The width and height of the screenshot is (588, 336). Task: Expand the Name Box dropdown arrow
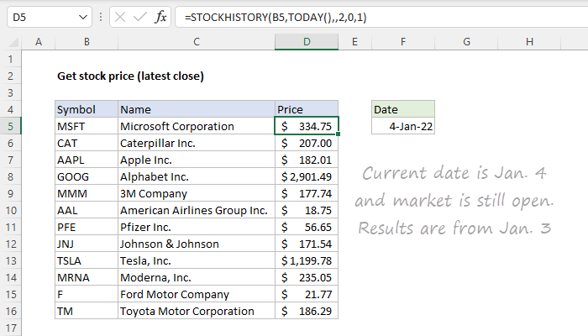tap(83, 18)
